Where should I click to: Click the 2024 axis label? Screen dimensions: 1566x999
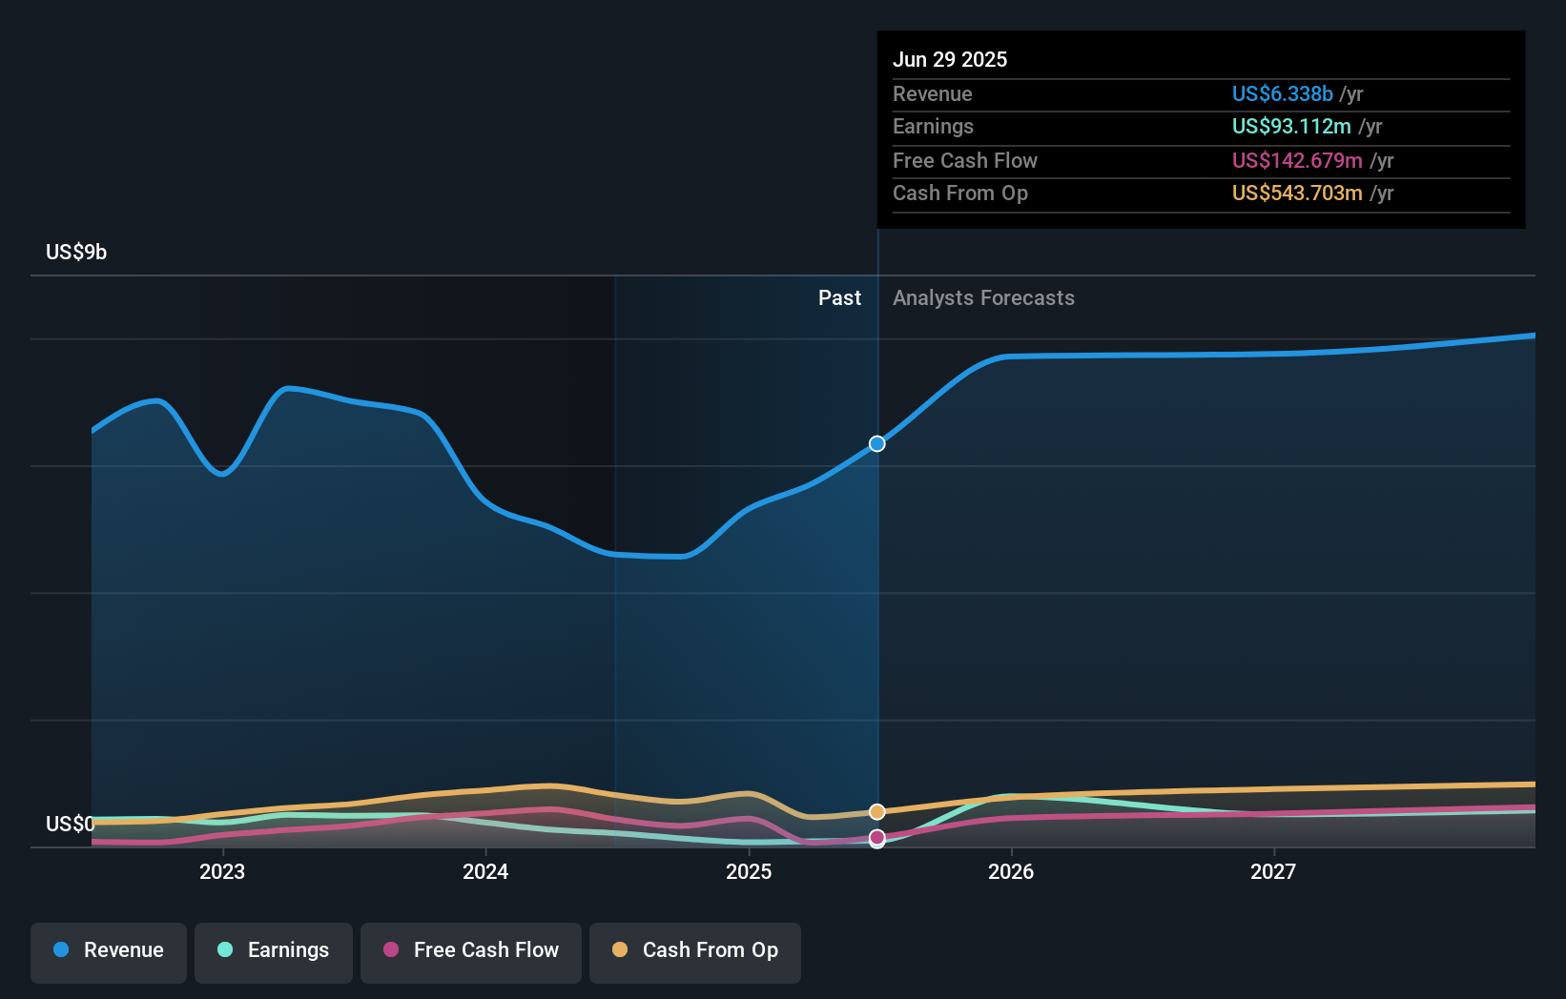click(x=485, y=871)
